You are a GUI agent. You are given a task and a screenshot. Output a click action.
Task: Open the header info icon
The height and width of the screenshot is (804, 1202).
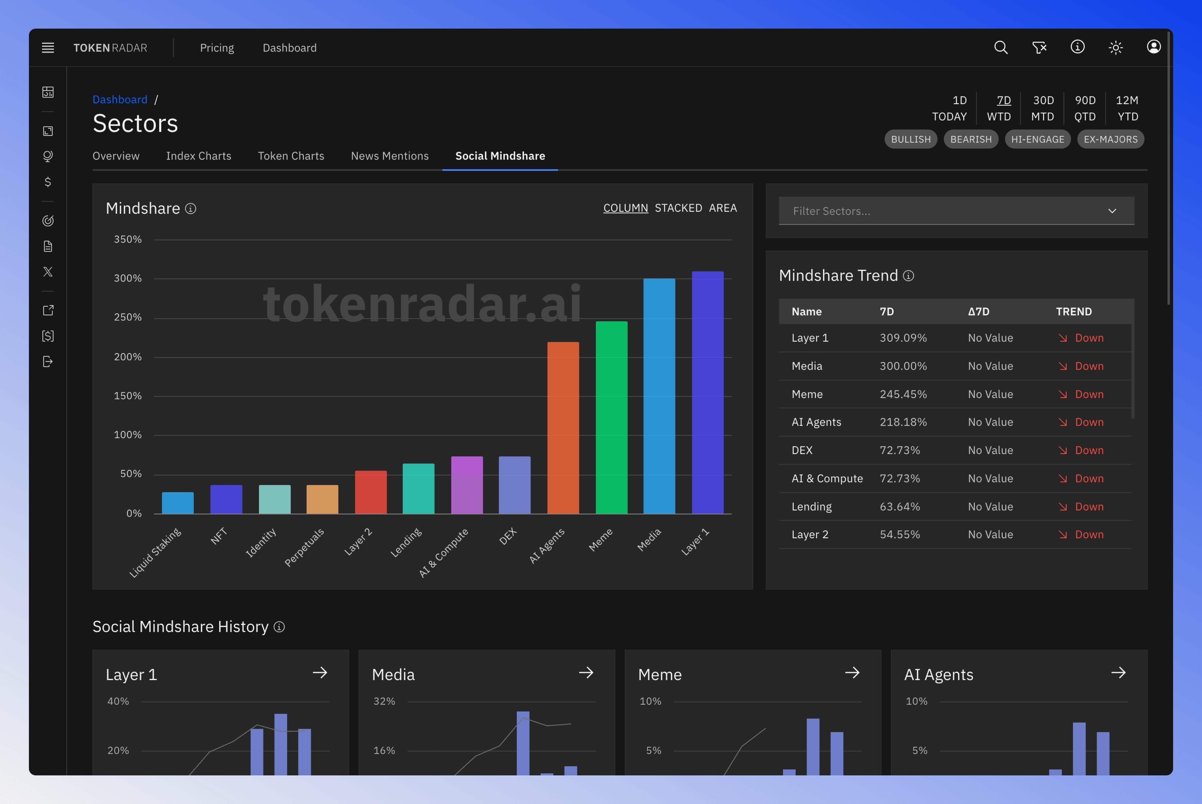click(x=1078, y=47)
